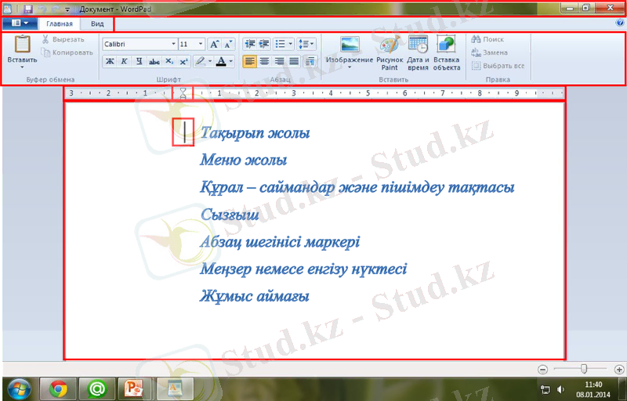Justify the text
Viewport: 627px width, 401px height.
click(x=294, y=61)
